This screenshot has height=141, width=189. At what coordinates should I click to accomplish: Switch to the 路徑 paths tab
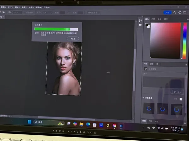click(x=157, y=122)
